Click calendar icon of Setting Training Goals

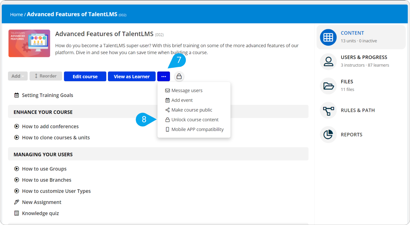click(x=17, y=95)
